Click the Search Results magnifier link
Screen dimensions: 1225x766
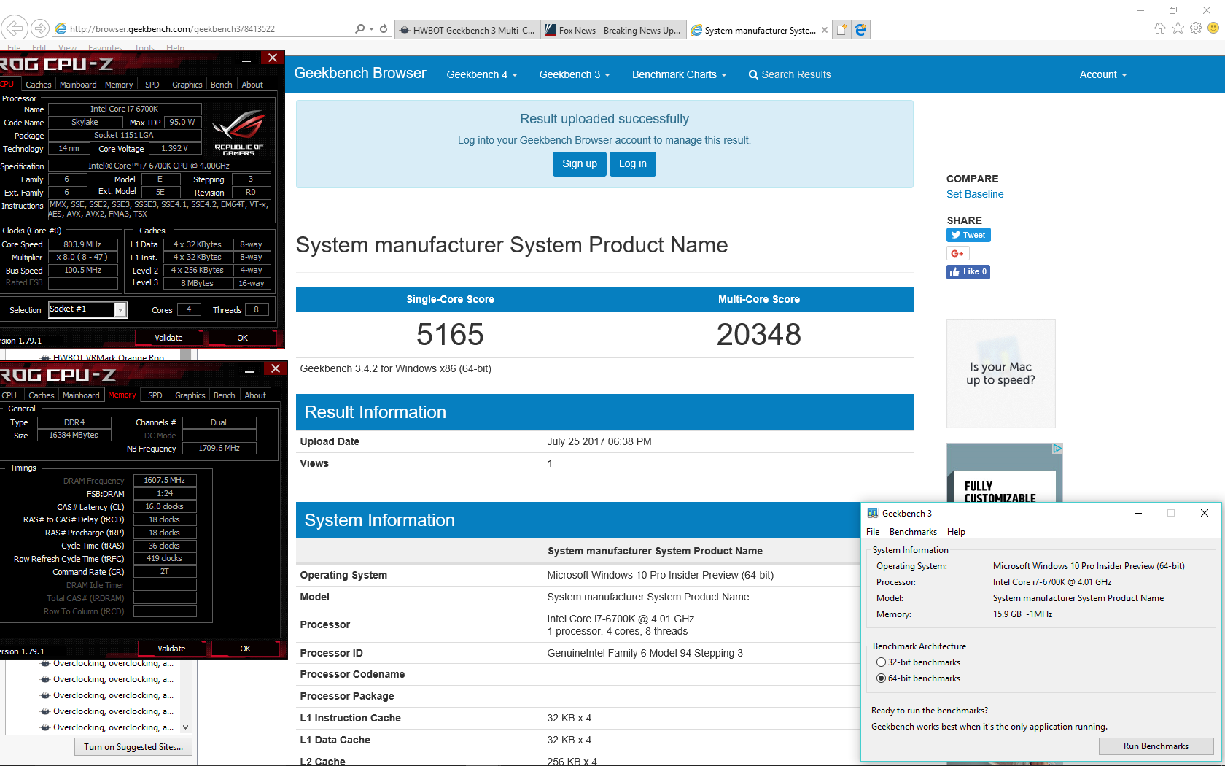[x=790, y=74]
